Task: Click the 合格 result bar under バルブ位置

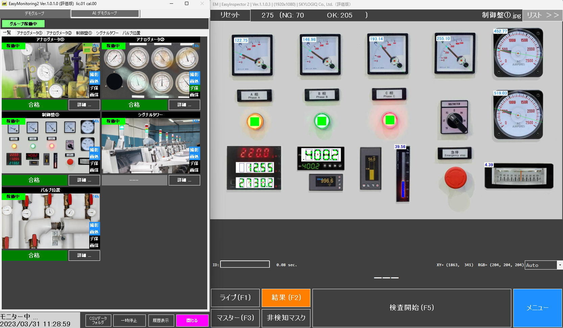Action: pyautogui.click(x=34, y=255)
